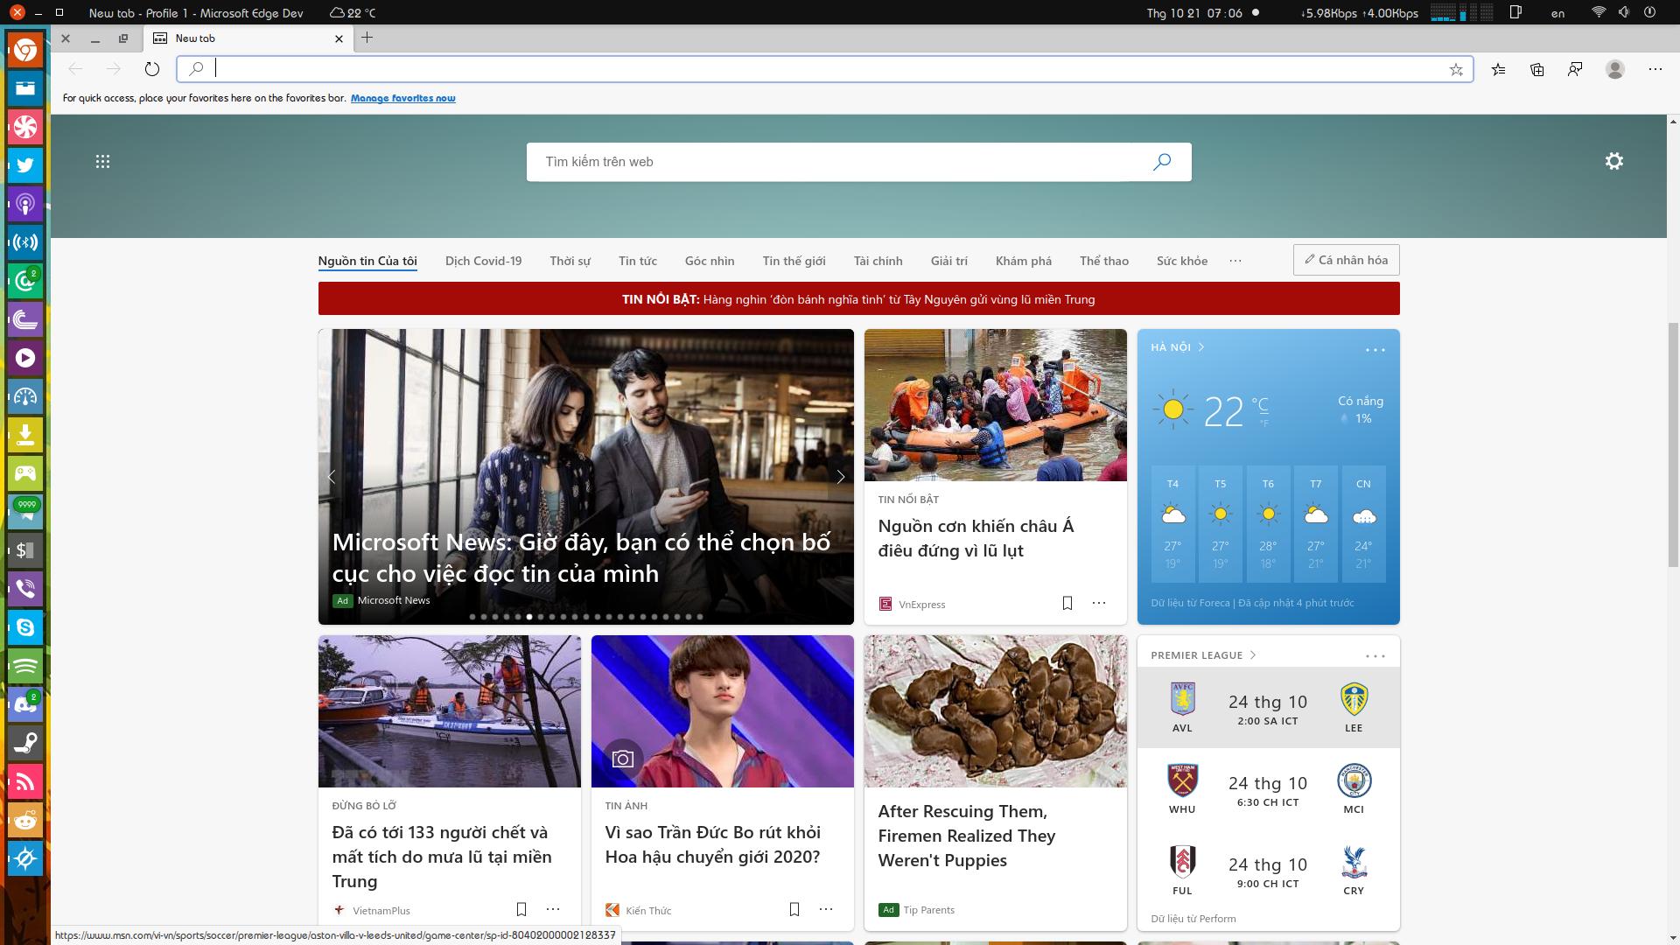Open the Favorites list toolbar icon
The width and height of the screenshot is (1680, 945).
[x=1499, y=69]
